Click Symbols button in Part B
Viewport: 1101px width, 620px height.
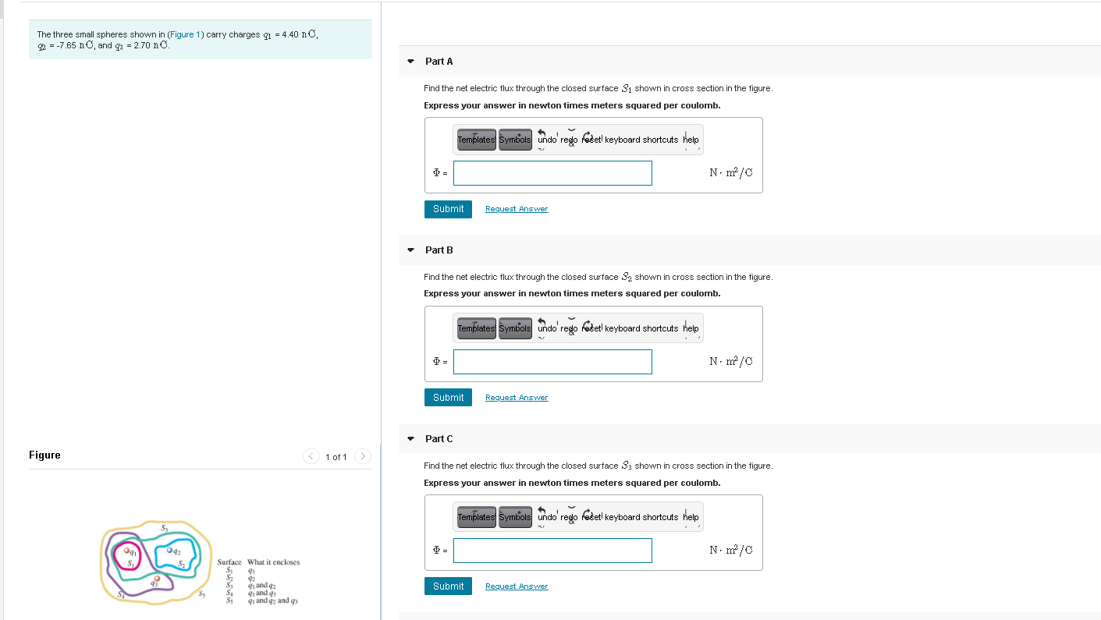tap(515, 328)
